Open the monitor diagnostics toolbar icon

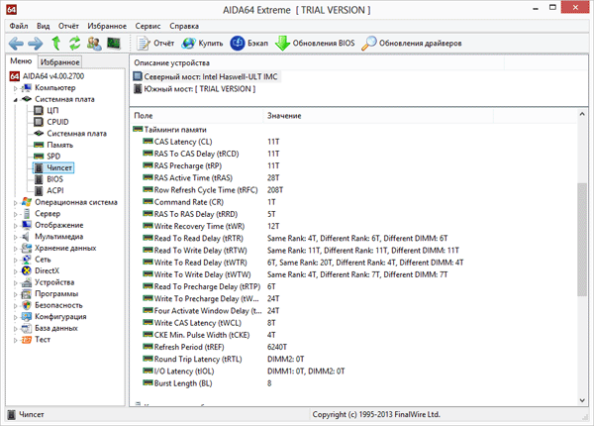click(114, 44)
